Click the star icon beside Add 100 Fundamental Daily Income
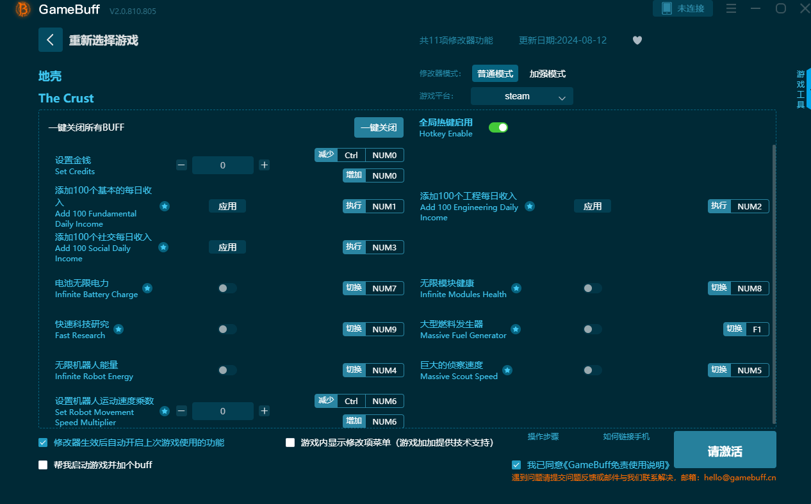Screen dimensions: 811x504 pyautogui.click(x=165, y=206)
